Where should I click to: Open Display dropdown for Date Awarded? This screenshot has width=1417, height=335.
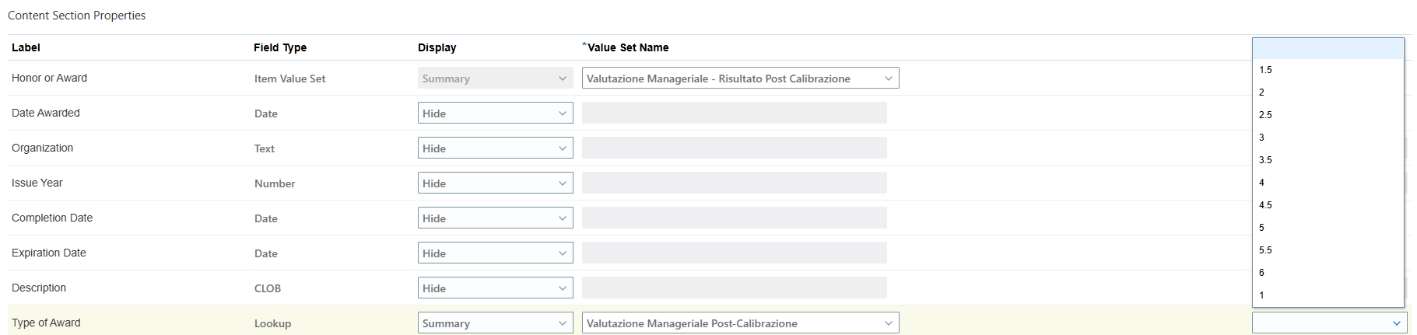[x=495, y=113]
